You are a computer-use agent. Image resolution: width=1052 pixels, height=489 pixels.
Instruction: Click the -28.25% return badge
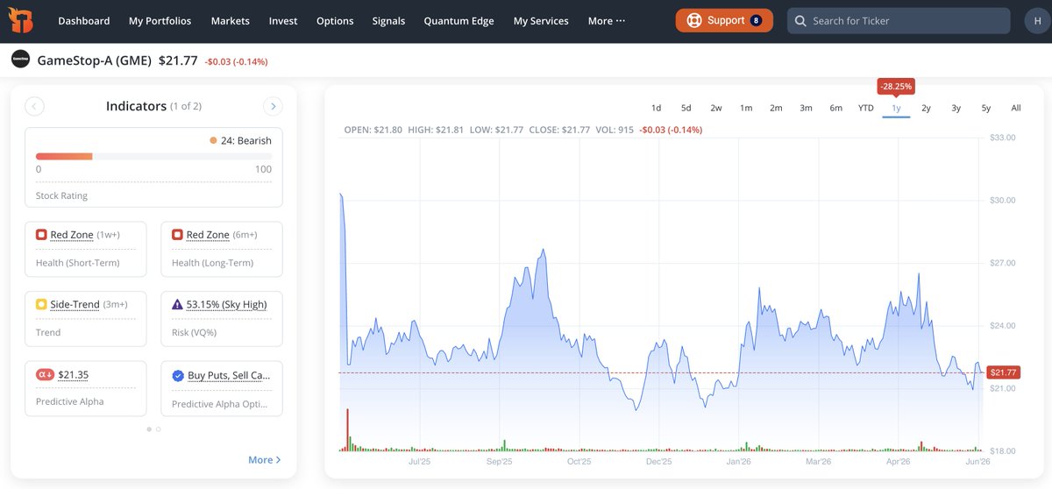pyautogui.click(x=896, y=86)
